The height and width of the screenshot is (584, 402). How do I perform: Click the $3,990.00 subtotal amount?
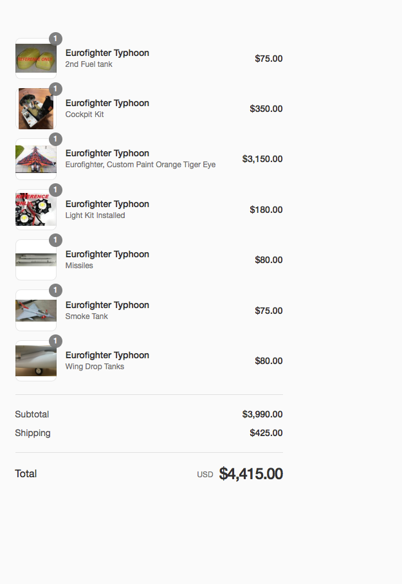pos(262,414)
